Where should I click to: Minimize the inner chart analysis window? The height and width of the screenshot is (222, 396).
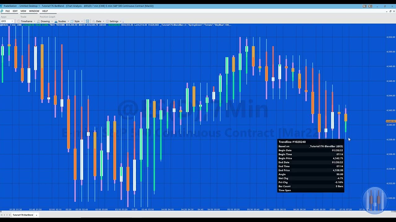[x=386, y=11]
